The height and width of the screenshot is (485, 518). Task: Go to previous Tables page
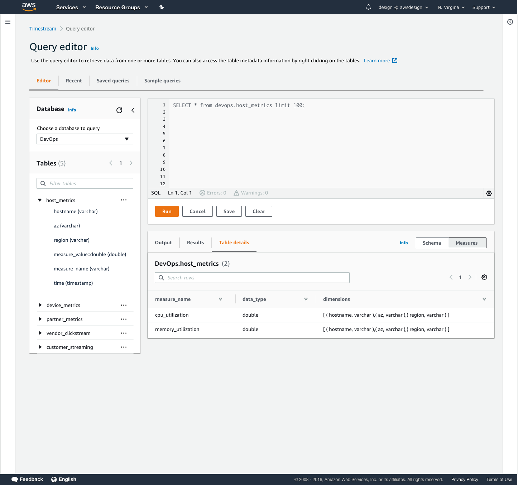111,163
